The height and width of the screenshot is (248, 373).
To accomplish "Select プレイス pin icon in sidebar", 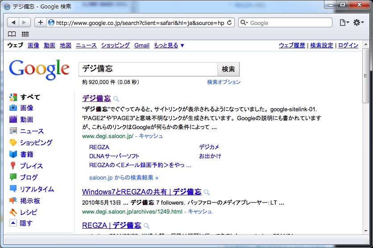I will click(x=13, y=166).
